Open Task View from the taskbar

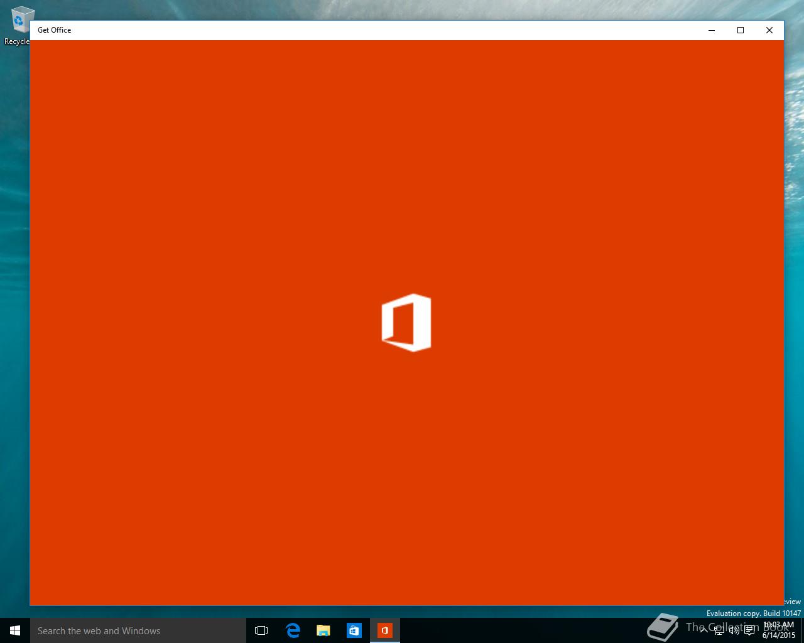tap(261, 630)
